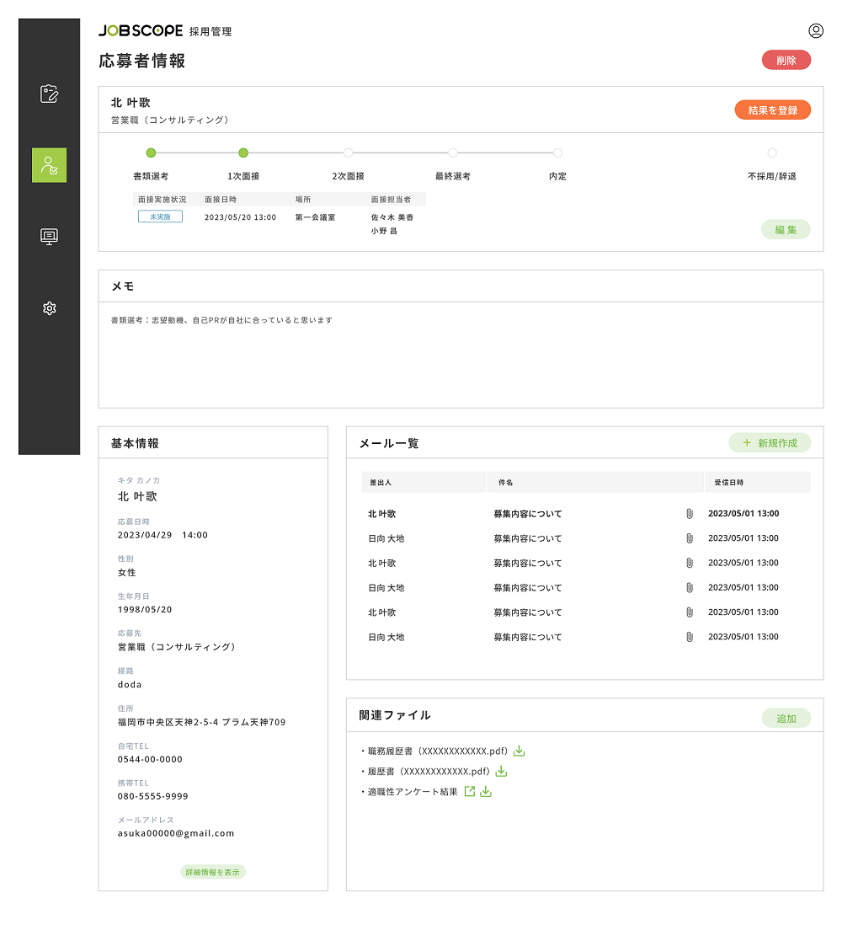Click application date 2023/04/29 14:00
This screenshot has width=842, height=925.
[x=163, y=534]
